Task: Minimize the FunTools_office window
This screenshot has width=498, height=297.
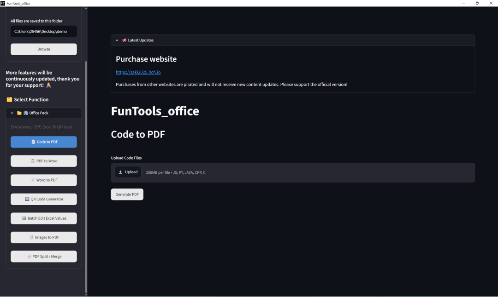Action: pos(464,3)
